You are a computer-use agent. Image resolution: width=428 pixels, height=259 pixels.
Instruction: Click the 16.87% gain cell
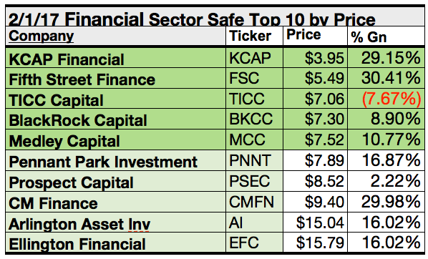(x=386, y=160)
